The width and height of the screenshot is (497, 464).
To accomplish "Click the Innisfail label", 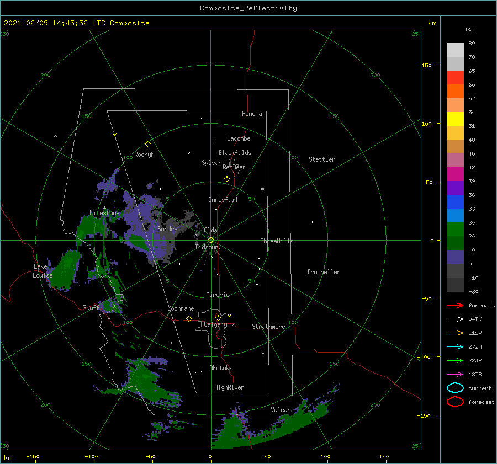I will pyautogui.click(x=223, y=200).
